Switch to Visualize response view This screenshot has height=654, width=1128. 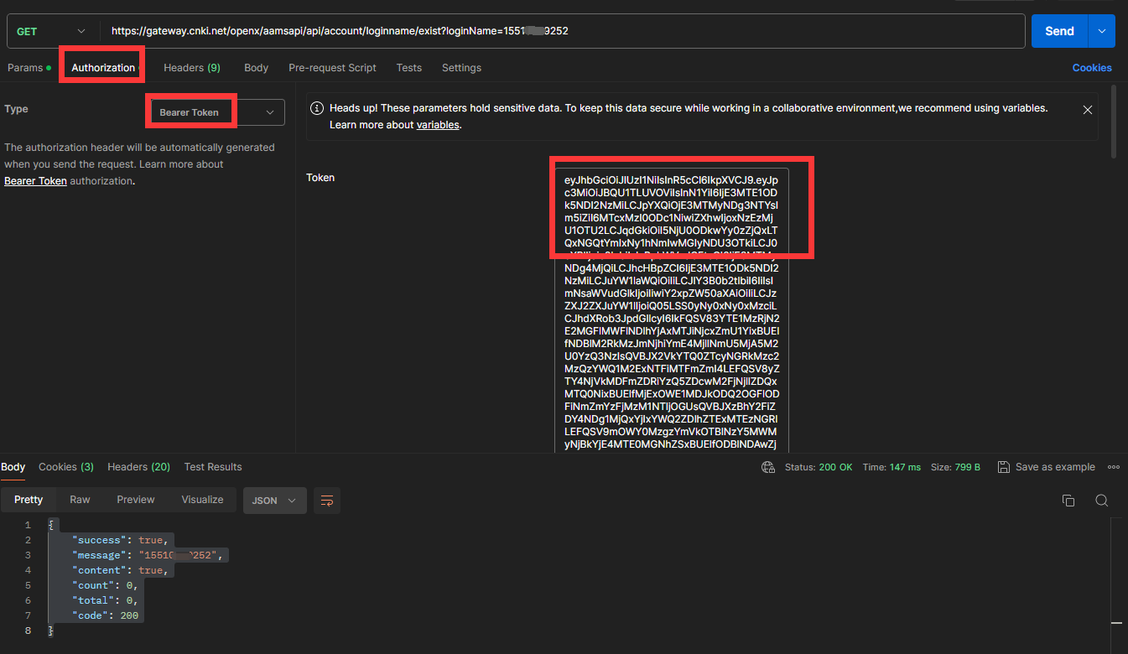pyautogui.click(x=203, y=500)
